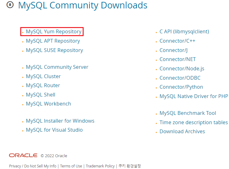Open MySQL Installer for Windows
The image size is (229, 169).
60,121
